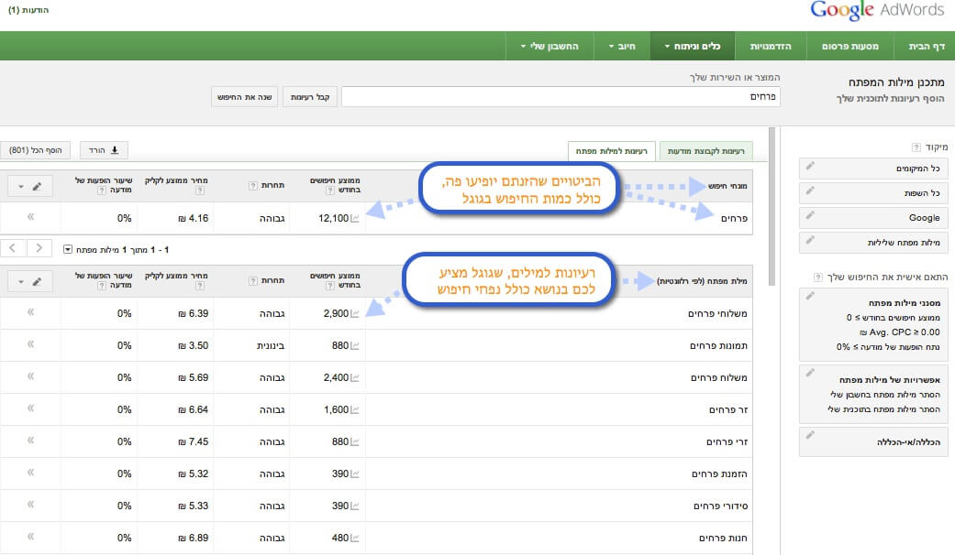
Task: Click the chart icon beside 2,900 searches
Action: pyautogui.click(x=355, y=314)
